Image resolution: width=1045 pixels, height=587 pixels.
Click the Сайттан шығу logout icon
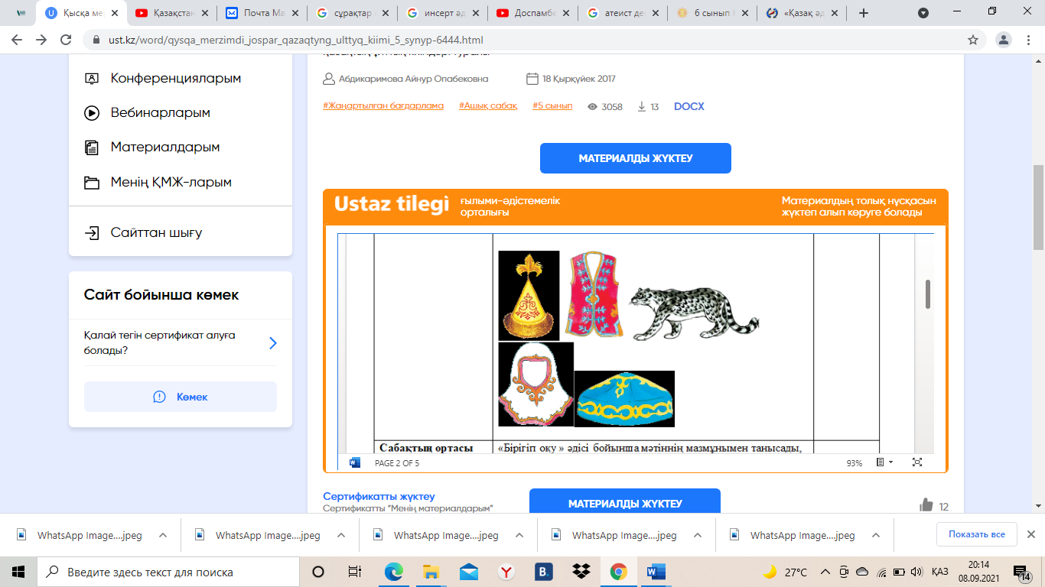pyautogui.click(x=92, y=232)
